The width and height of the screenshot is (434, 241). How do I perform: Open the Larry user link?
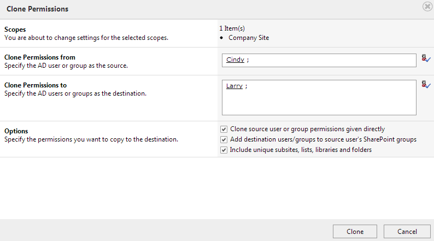click(234, 86)
